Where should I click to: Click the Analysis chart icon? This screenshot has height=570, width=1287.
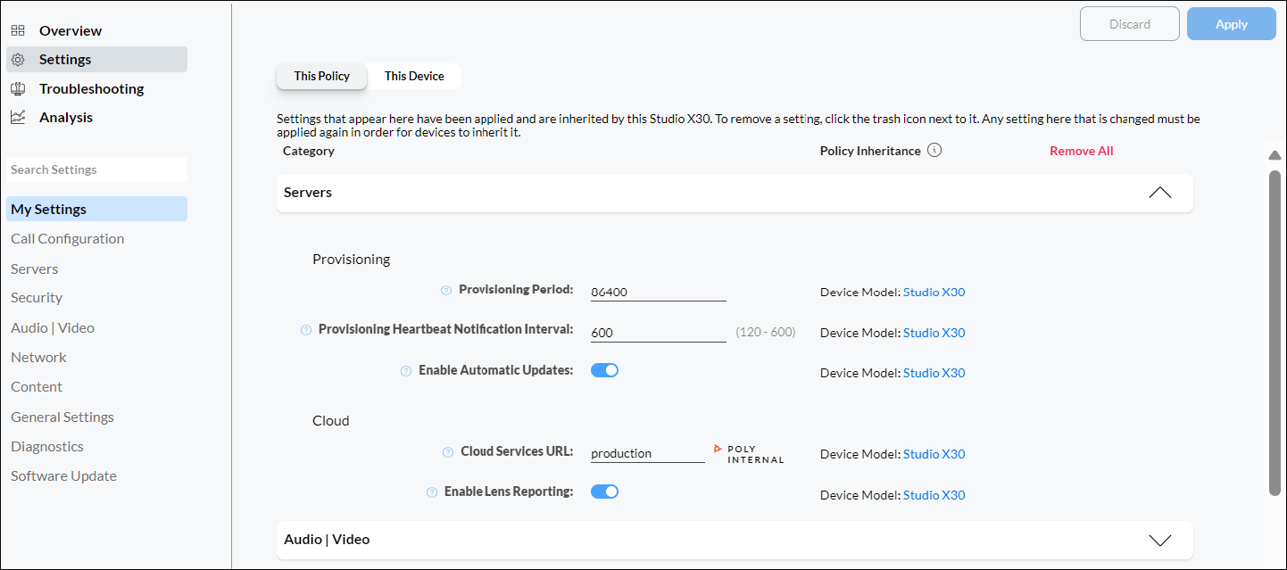tap(18, 116)
